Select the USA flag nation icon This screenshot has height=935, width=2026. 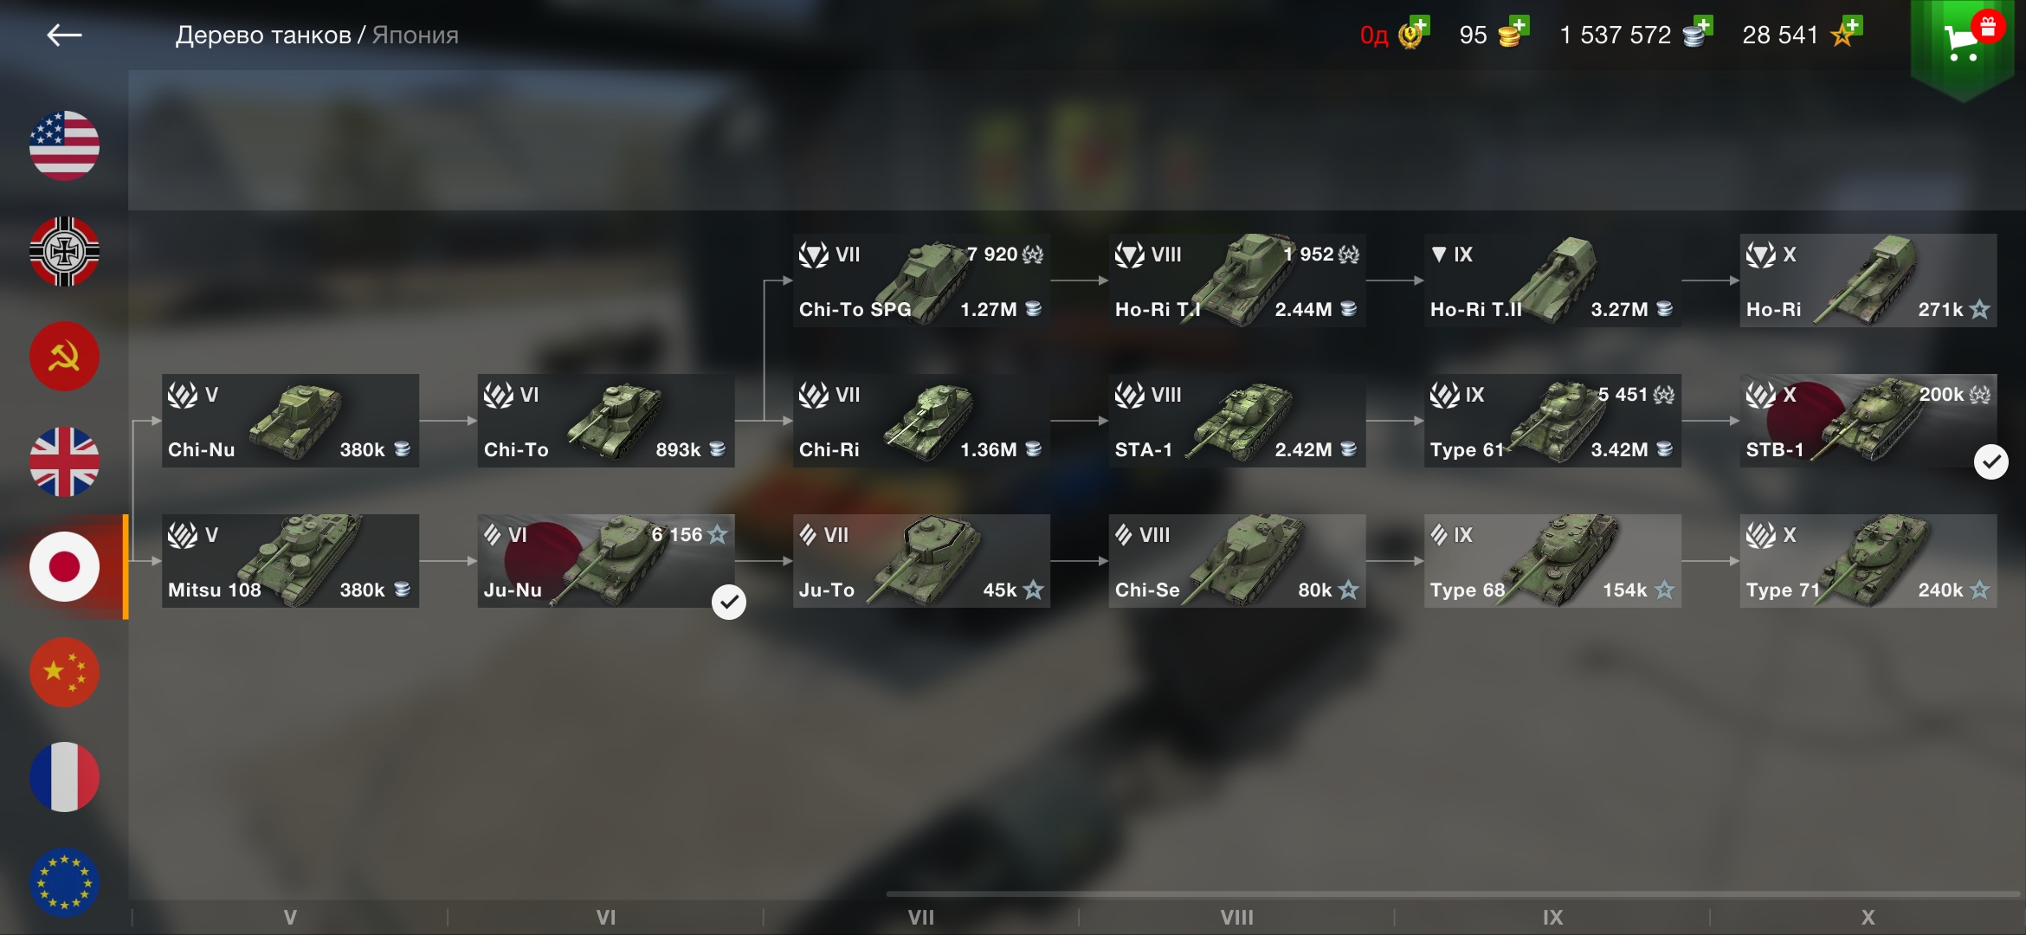pyautogui.click(x=64, y=145)
